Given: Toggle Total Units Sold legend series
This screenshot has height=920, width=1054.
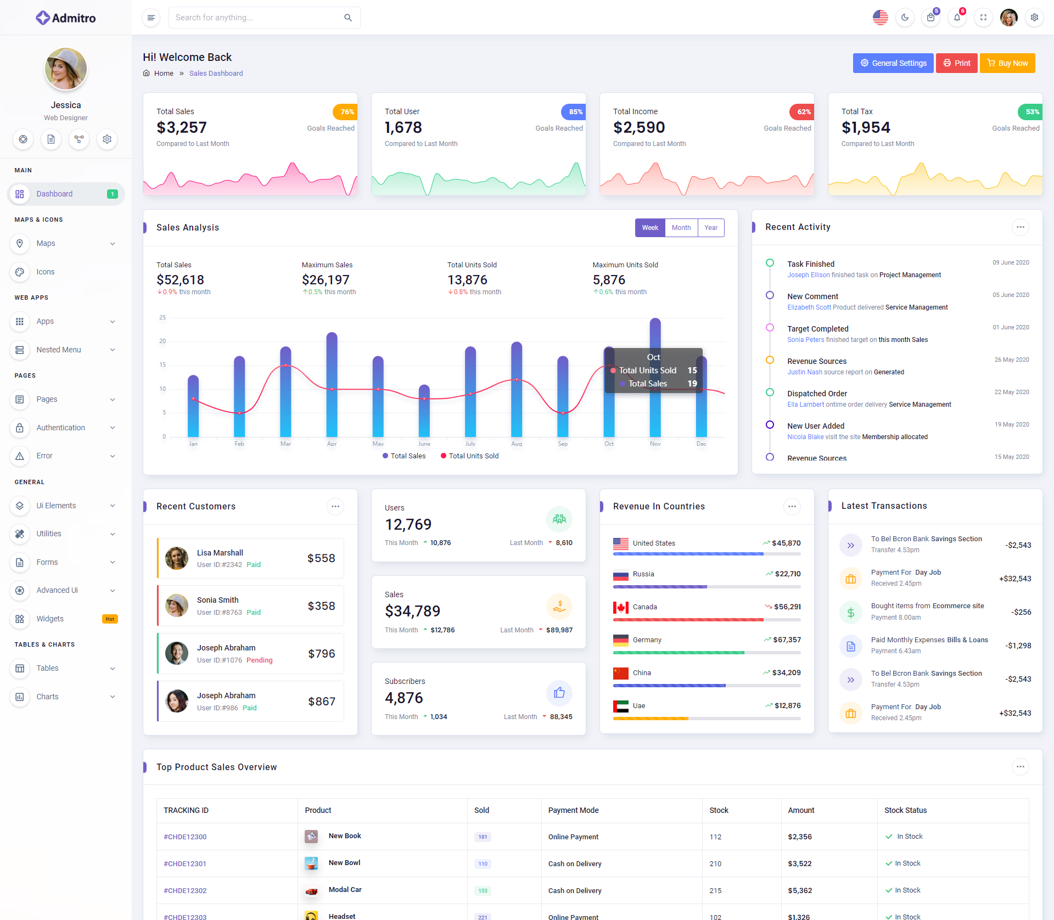Looking at the screenshot, I should [x=469, y=456].
